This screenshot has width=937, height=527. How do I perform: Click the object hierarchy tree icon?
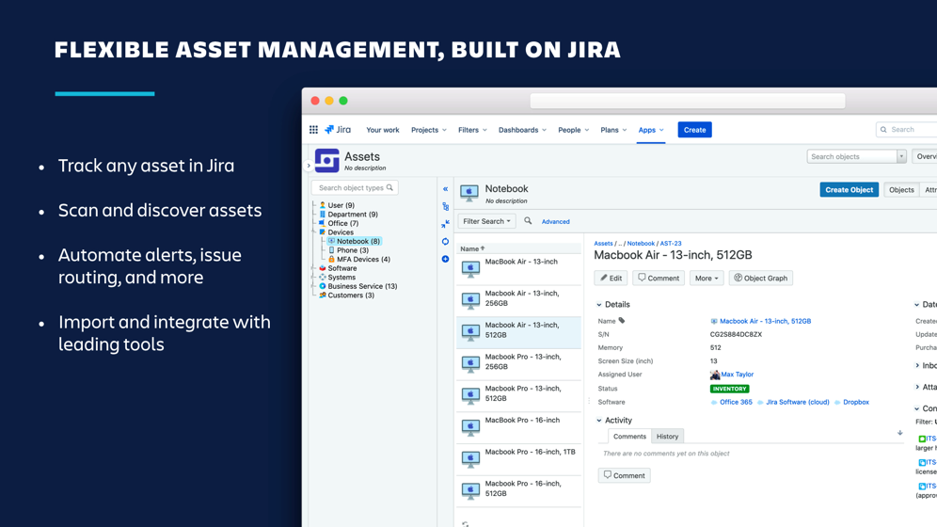(x=445, y=207)
